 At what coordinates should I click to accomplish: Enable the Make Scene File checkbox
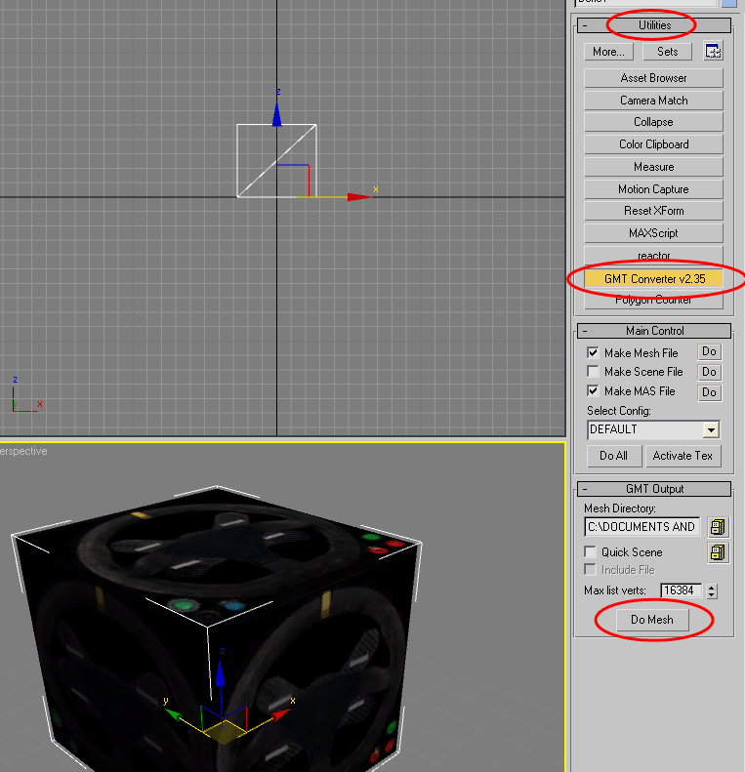pyautogui.click(x=593, y=372)
